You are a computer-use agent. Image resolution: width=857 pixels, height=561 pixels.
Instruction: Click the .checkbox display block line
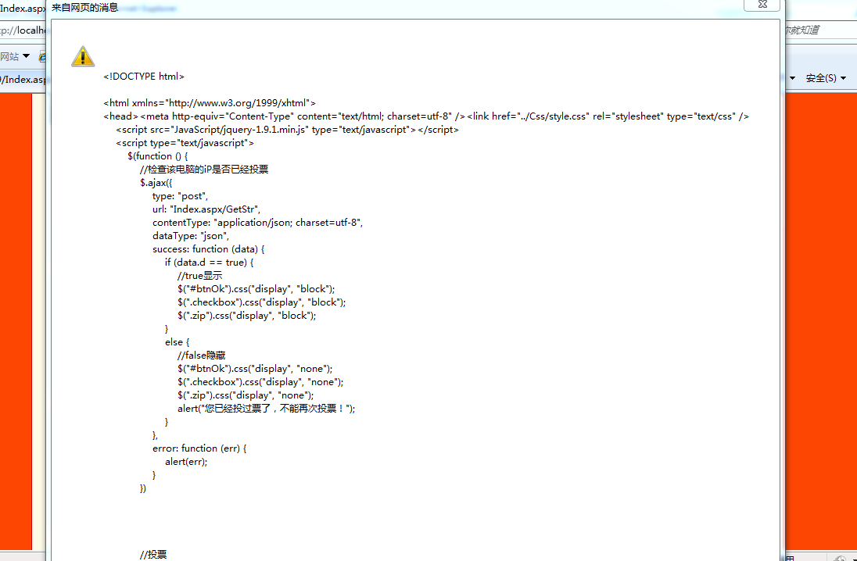pyautogui.click(x=262, y=302)
